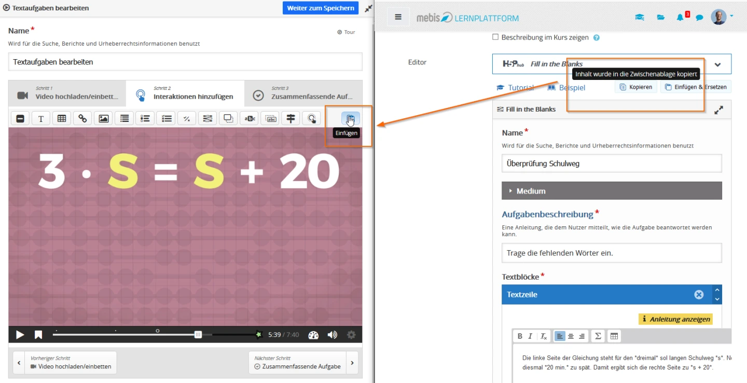The image size is (747, 383).
Task: Click the Name field 'Textaufgaben bearbeiten'
Action: pyautogui.click(x=185, y=62)
